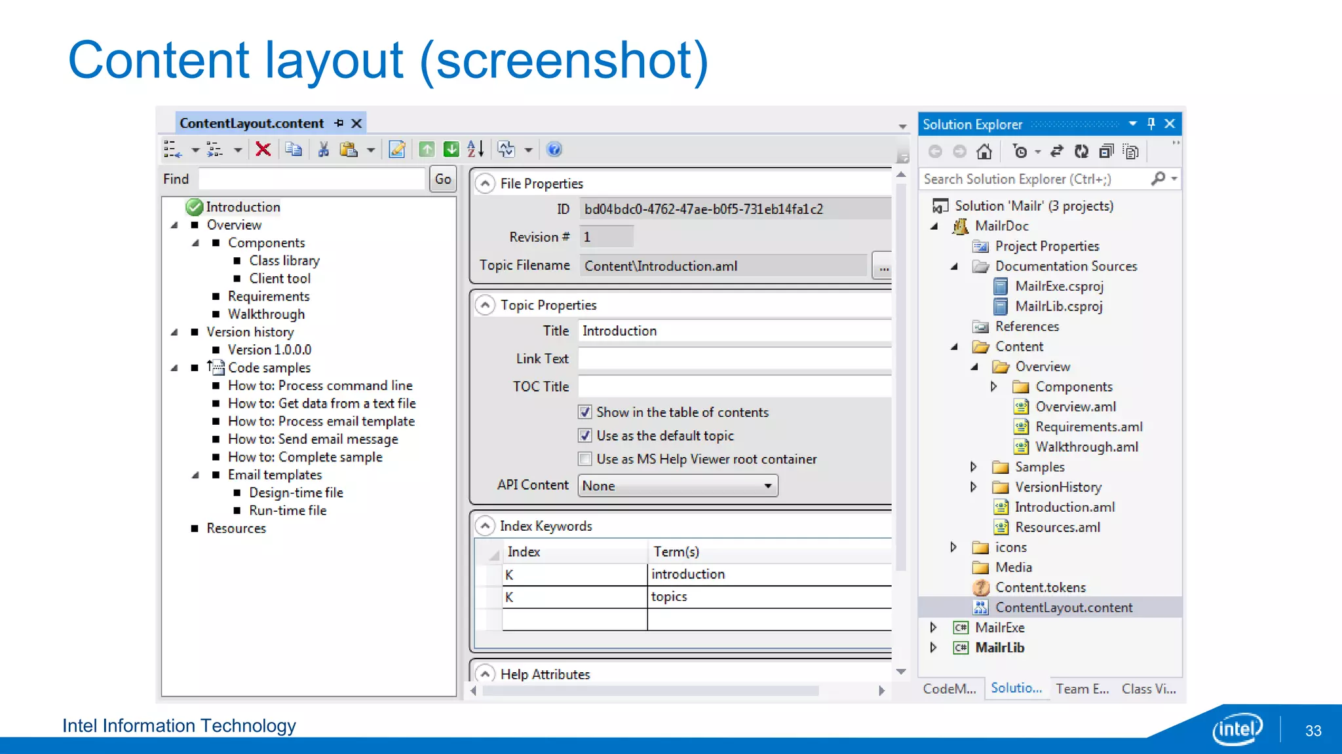The height and width of the screenshot is (754, 1342).
Task: Collapse the Help Attributes section
Action: coord(485,674)
